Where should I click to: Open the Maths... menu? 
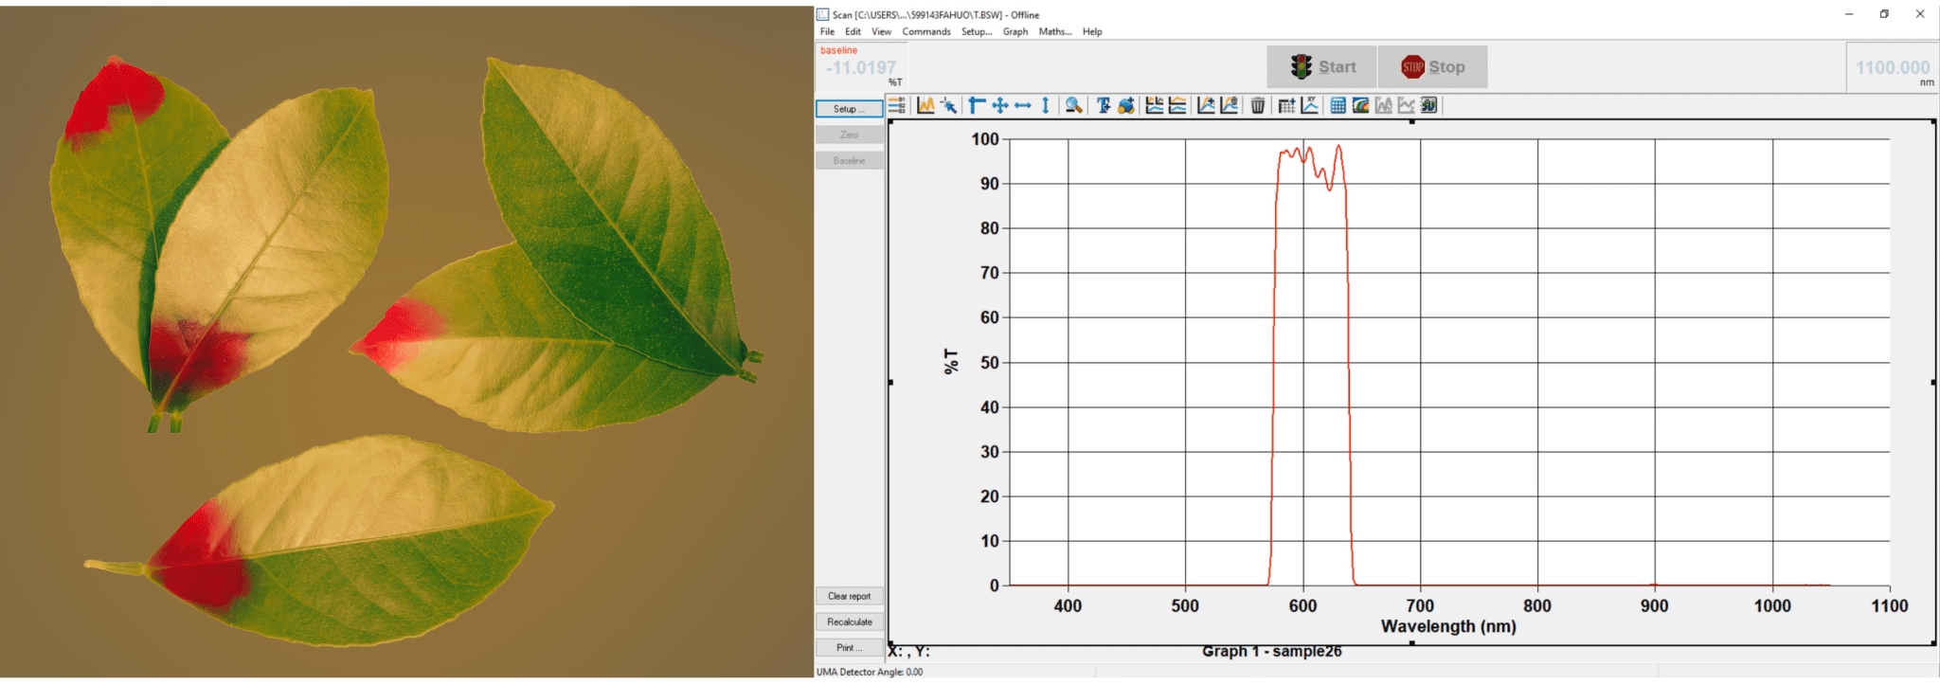click(x=1054, y=31)
